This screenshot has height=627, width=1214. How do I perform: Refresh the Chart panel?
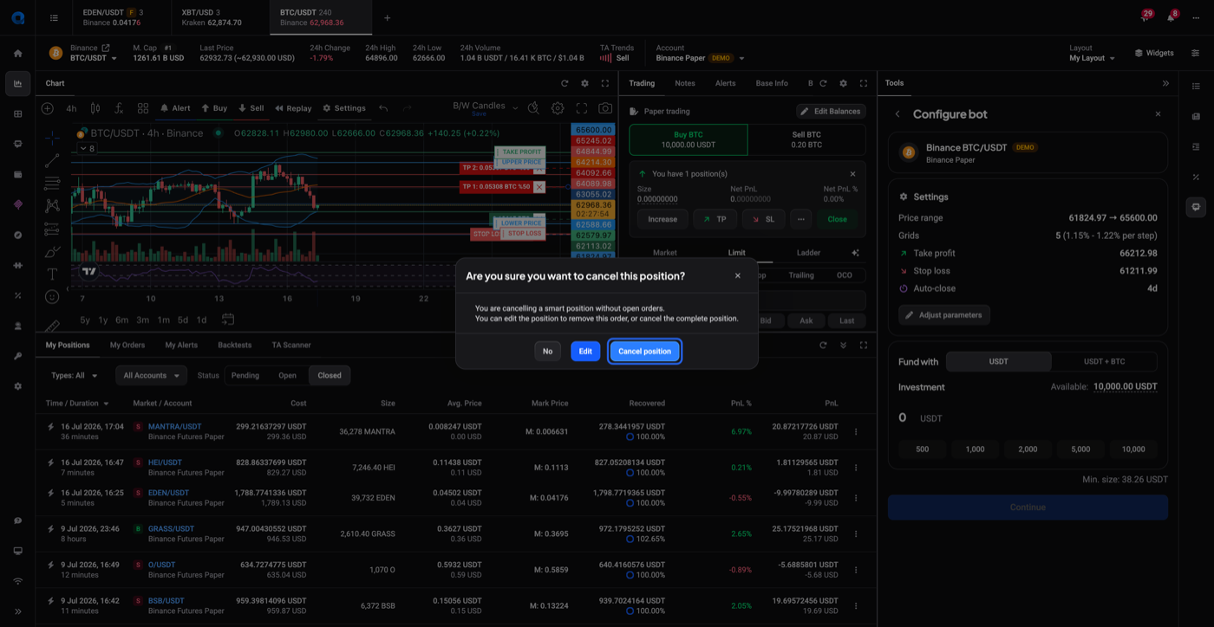[565, 83]
